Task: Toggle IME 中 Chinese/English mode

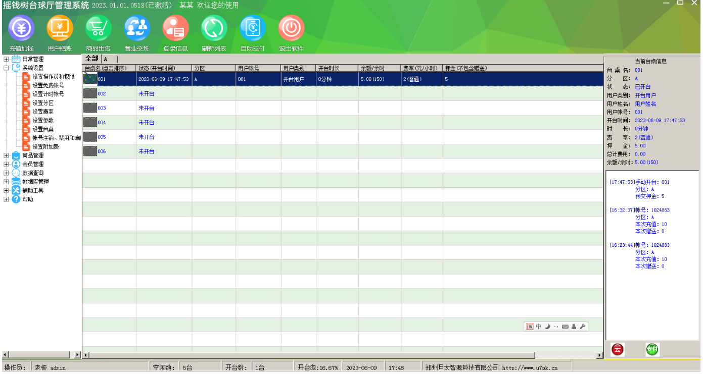Action: [539, 327]
